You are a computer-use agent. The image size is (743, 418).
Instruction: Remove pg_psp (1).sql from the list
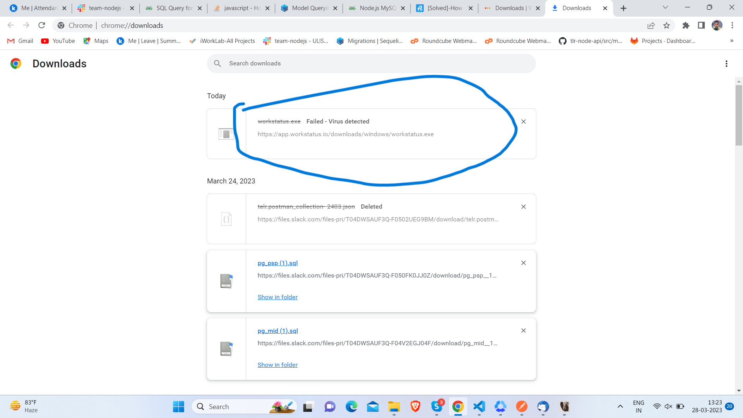click(x=524, y=263)
